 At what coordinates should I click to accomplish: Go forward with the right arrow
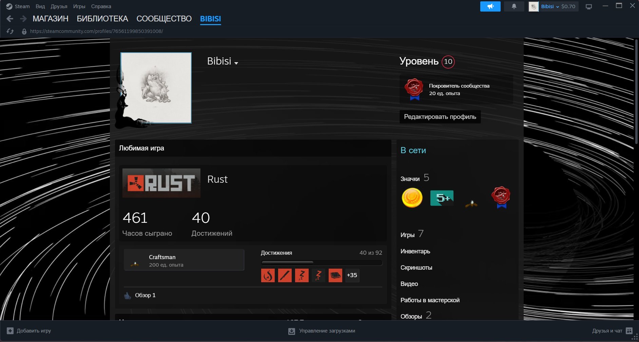tap(23, 19)
